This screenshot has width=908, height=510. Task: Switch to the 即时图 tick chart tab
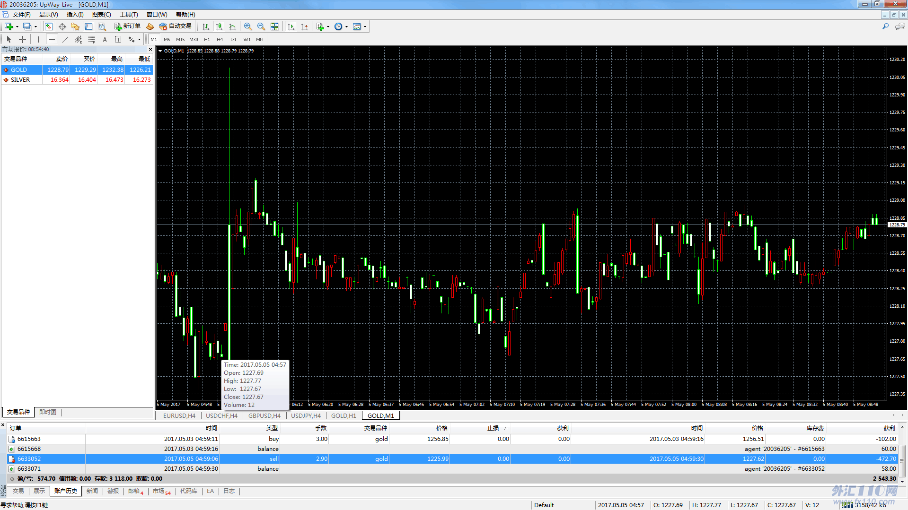(48, 412)
